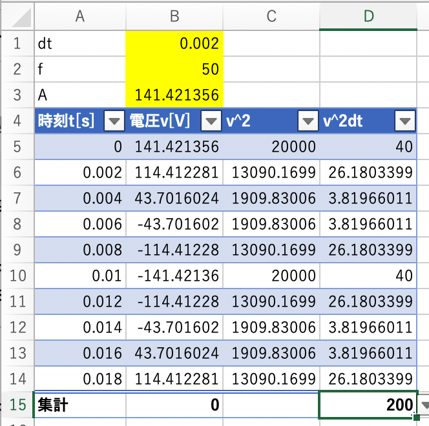Image resolution: width=429 pixels, height=426 pixels.
Task: Select column B header
Action: (174, 16)
